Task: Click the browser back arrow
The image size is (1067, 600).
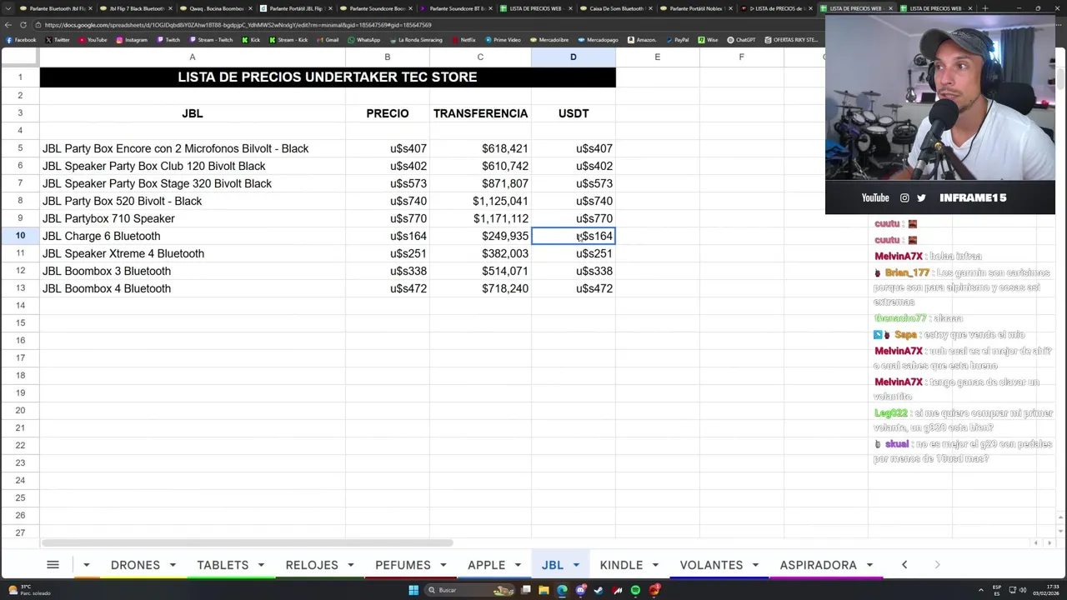Action: point(8,25)
